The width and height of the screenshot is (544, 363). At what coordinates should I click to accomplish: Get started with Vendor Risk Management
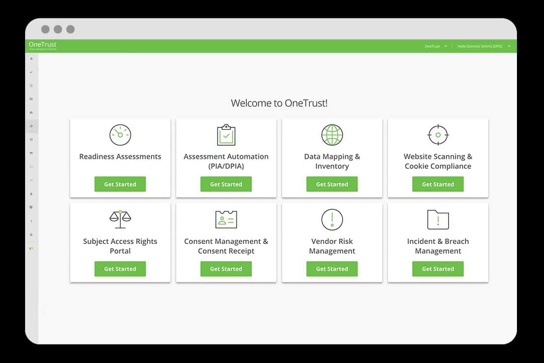[x=332, y=269]
